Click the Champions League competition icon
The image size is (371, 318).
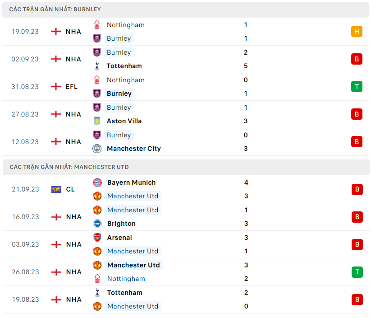pos(56,189)
